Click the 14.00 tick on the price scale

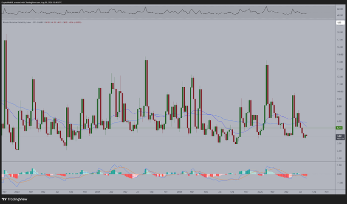[x=340, y=62]
